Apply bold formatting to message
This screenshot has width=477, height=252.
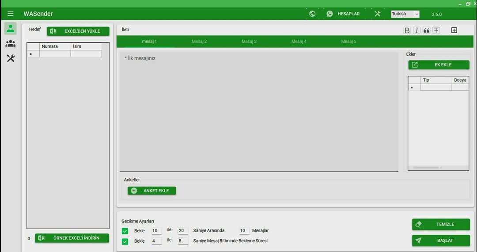[x=407, y=30]
